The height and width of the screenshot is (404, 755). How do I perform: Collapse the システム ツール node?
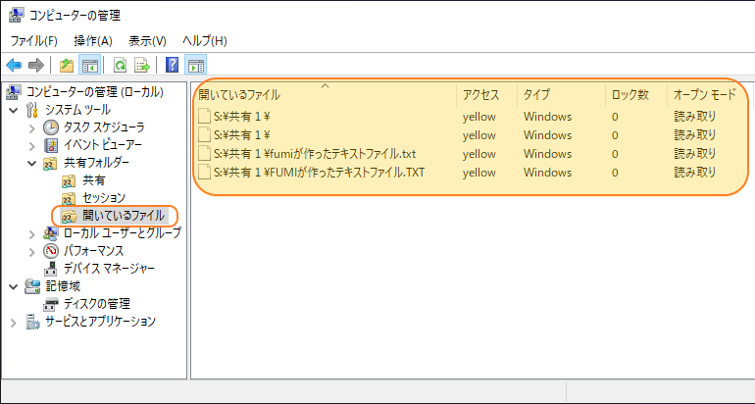pyautogui.click(x=14, y=110)
